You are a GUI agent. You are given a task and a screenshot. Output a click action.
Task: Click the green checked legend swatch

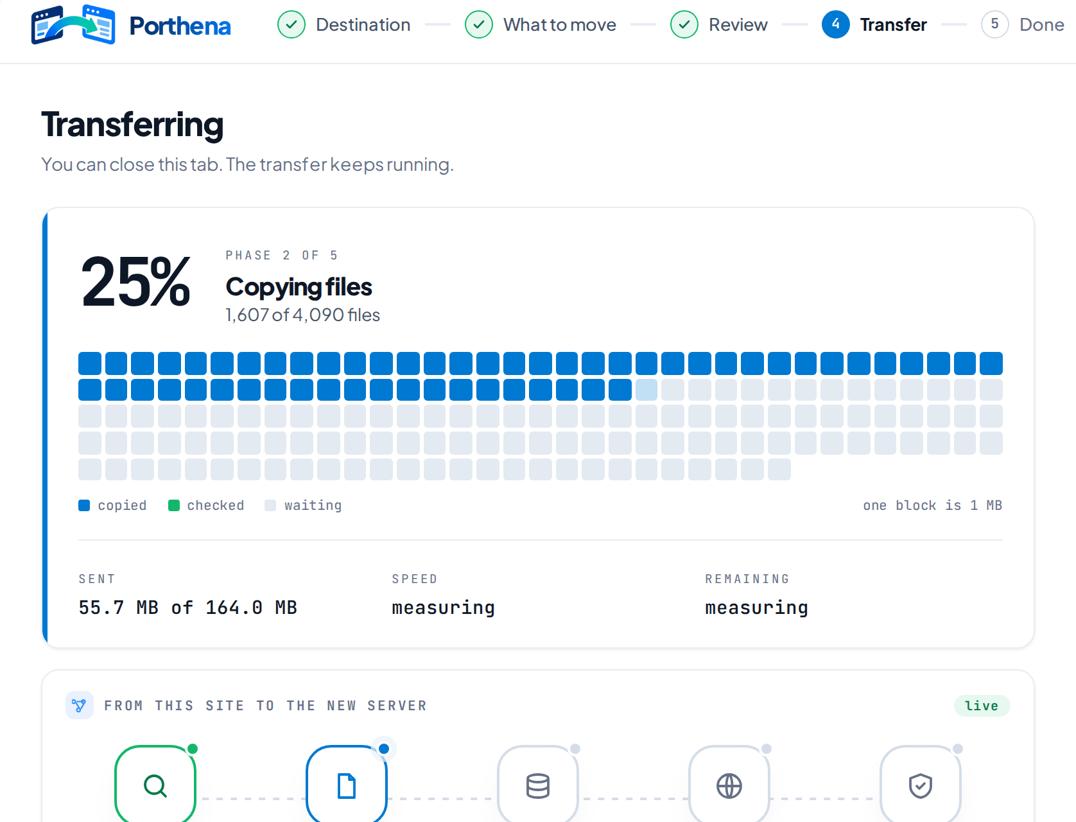173,505
